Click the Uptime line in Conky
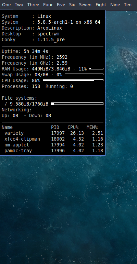The width and height of the screenshot is (137, 264). tap(25, 51)
